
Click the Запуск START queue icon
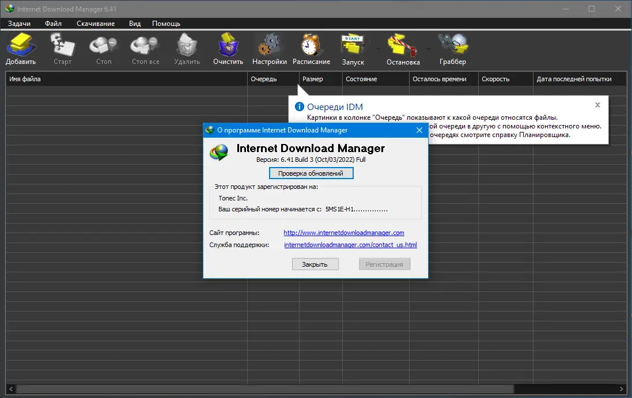tap(353, 46)
